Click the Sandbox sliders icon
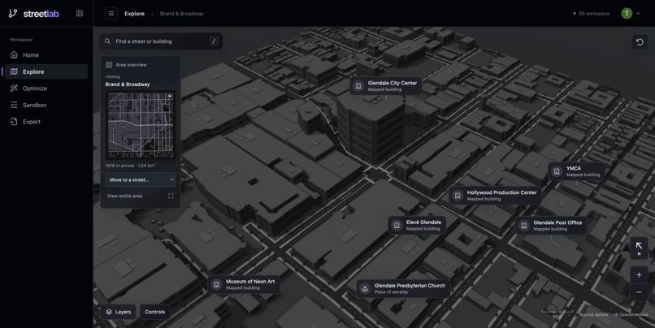The height and width of the screenshot is (328, 655). (x=14, y=105)
